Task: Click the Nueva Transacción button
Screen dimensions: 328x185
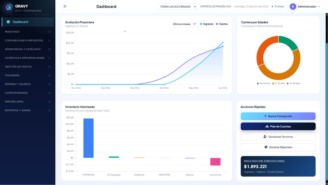Action: 278,116
